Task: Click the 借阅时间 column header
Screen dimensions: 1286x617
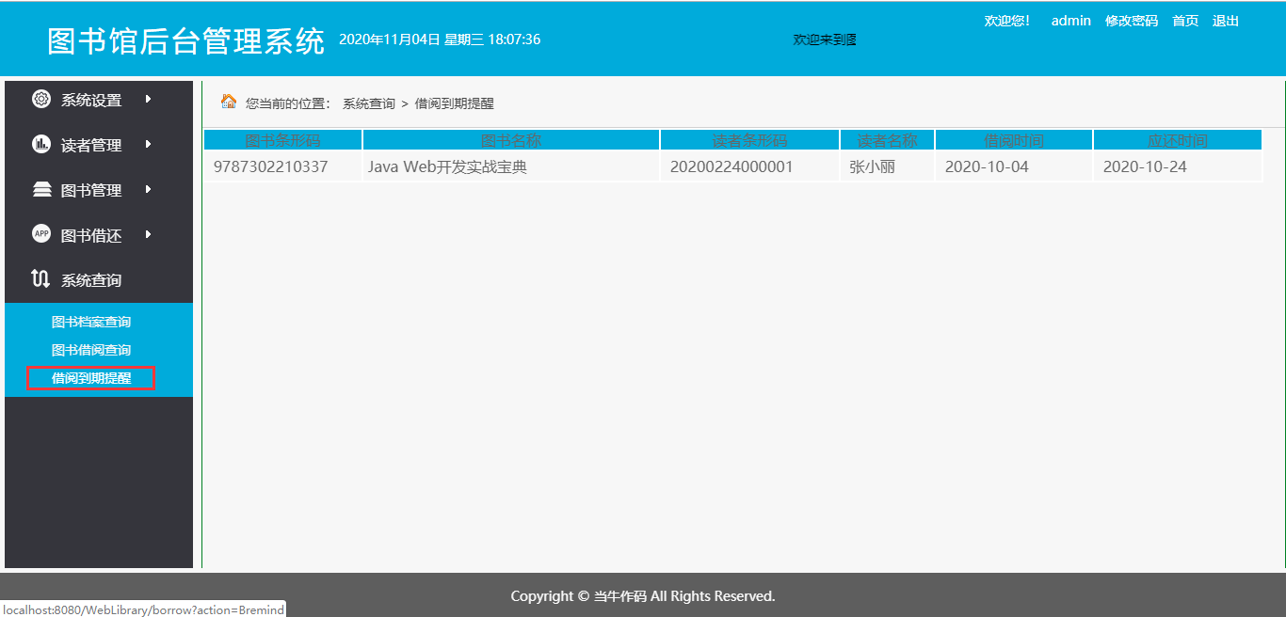Action: click(1014, 140)
